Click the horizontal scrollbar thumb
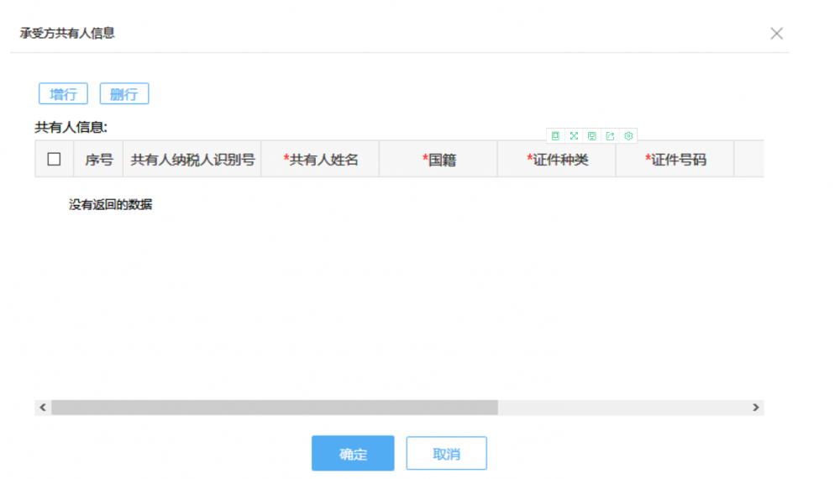The height and width of the screenshot is (479, 840). coord(274,408)
